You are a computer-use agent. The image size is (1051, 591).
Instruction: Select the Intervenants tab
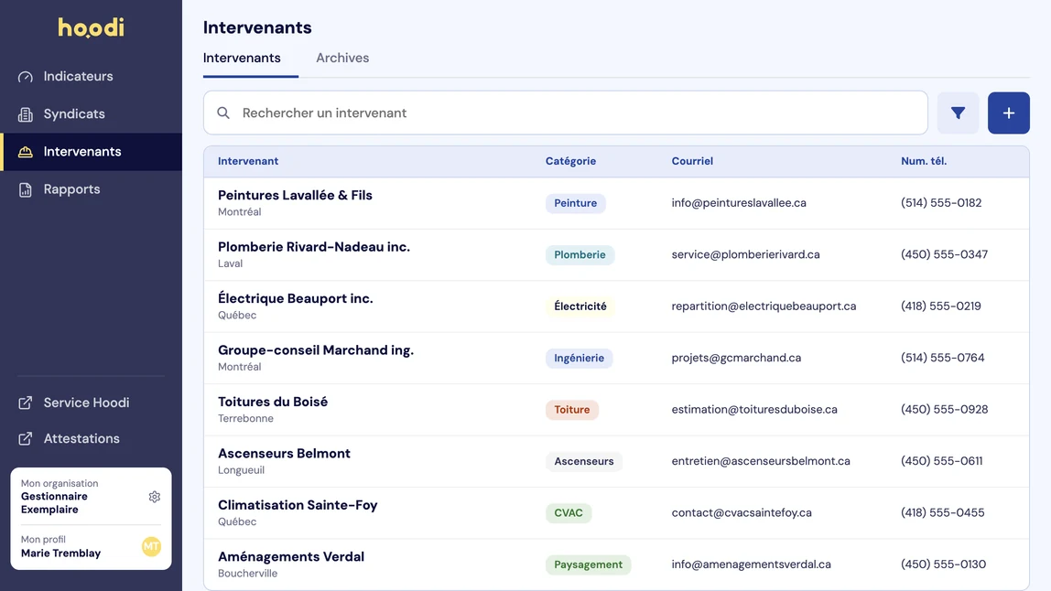click(x=242, y=58)
